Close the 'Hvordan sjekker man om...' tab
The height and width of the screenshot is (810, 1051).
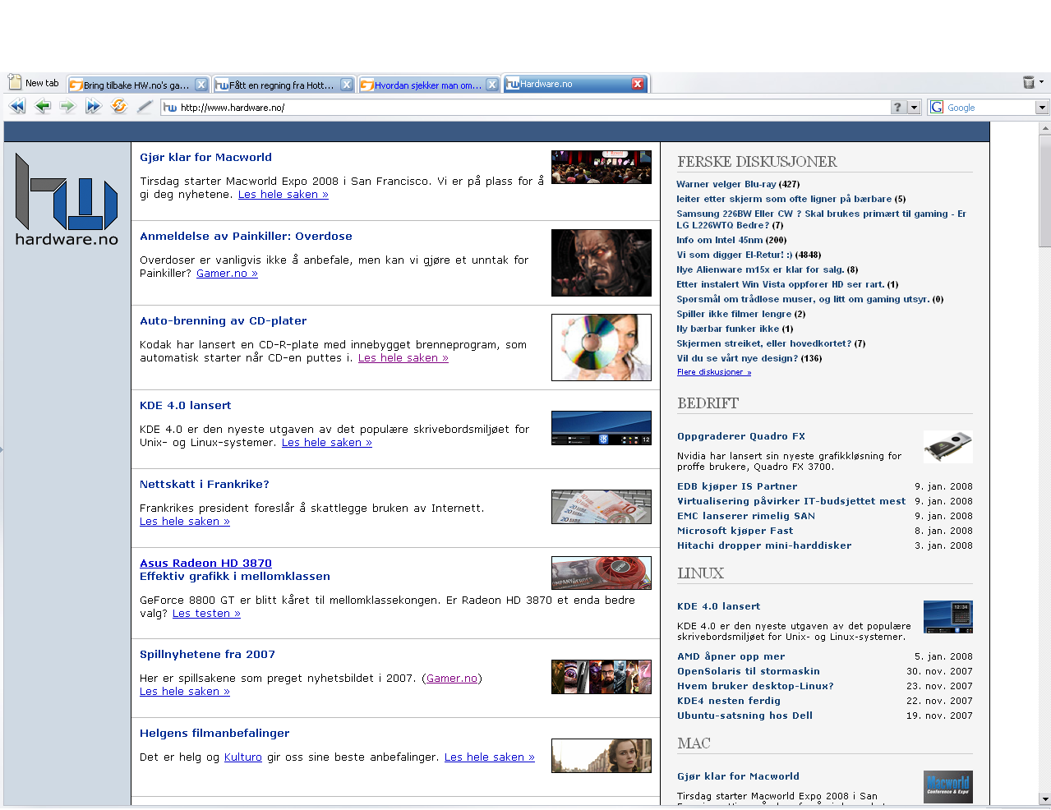[x=492, y=85]
